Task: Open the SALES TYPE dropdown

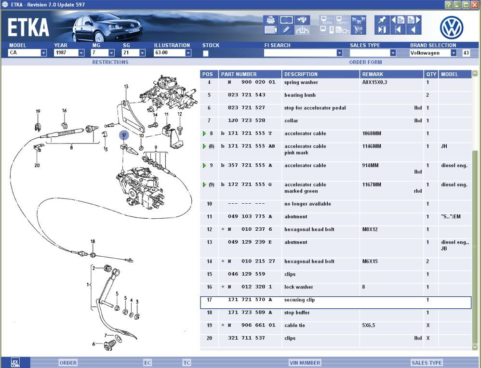Action: [x=393, y=53]
